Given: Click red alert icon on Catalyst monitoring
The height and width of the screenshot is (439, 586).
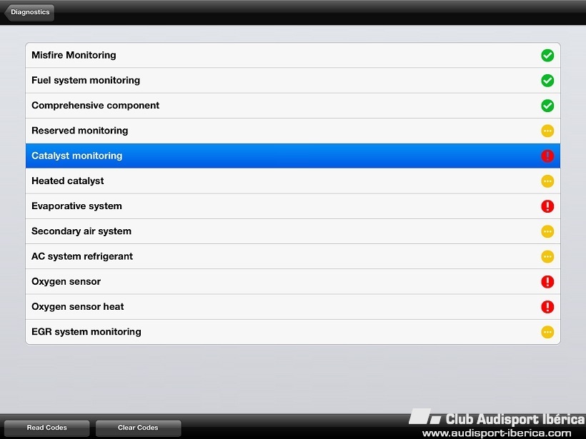Looking at the screenshot, I should 547,156.
